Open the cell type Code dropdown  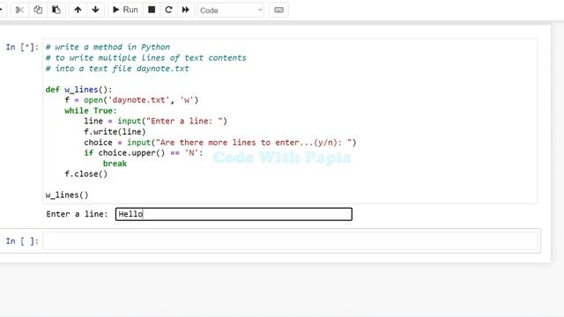(x=231, y=11)
